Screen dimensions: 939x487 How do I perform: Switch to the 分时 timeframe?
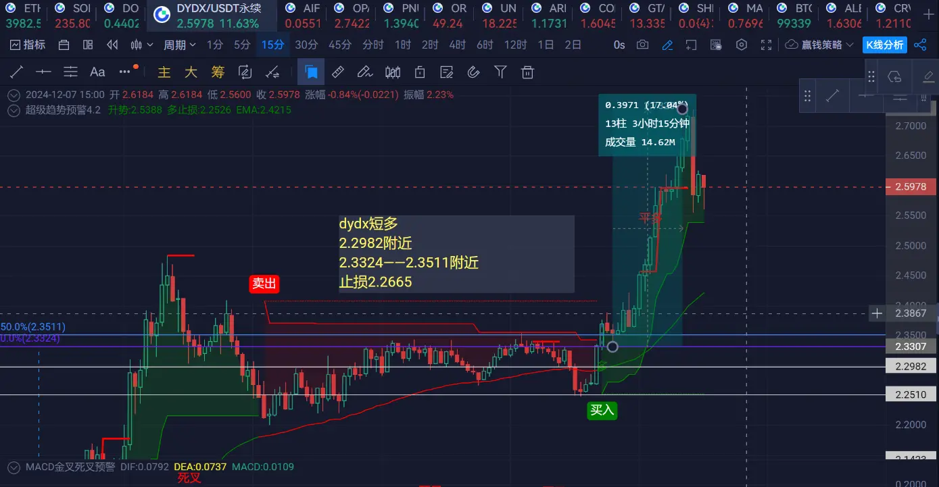tap(373, 45)
